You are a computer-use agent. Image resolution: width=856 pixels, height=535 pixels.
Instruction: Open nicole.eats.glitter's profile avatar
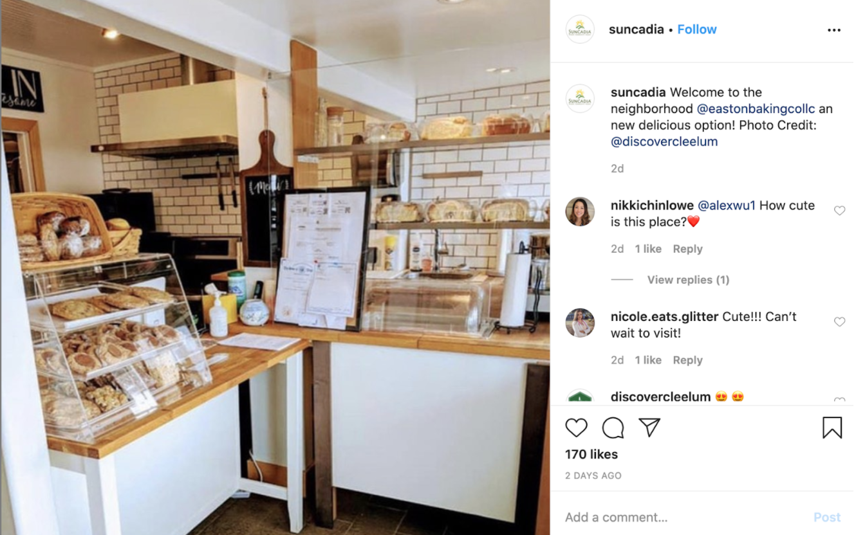[580, 323]
